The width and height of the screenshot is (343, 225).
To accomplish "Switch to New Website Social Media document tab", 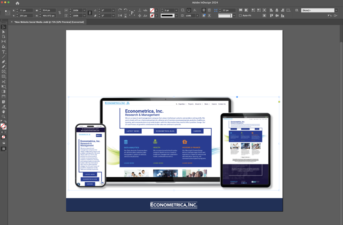I will (x=49, y=22).
